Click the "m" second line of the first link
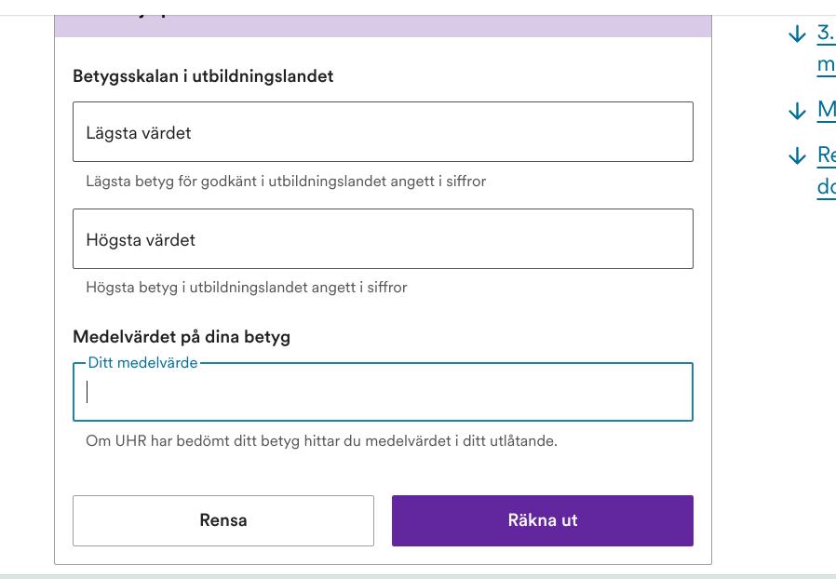836x579 pixels. tap(826, 64)
